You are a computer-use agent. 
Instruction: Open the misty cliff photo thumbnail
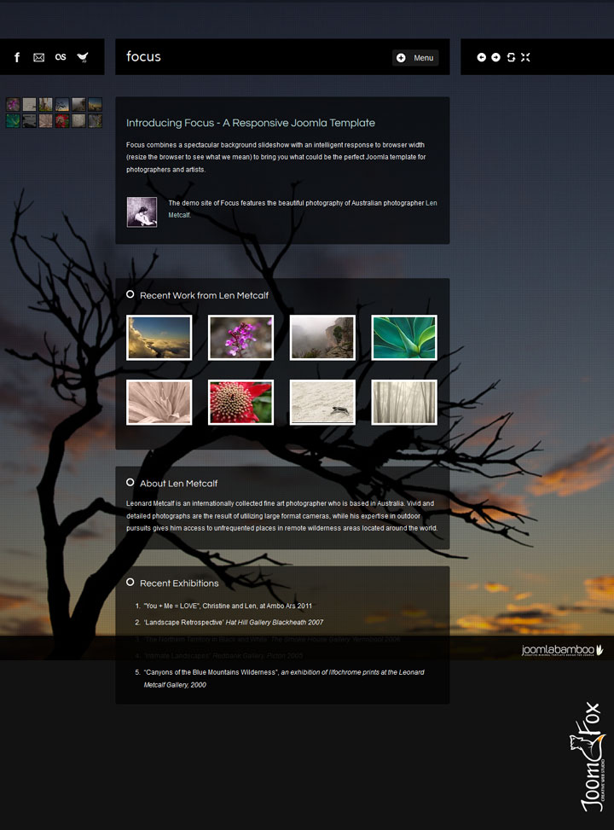[x=322, y=338]
